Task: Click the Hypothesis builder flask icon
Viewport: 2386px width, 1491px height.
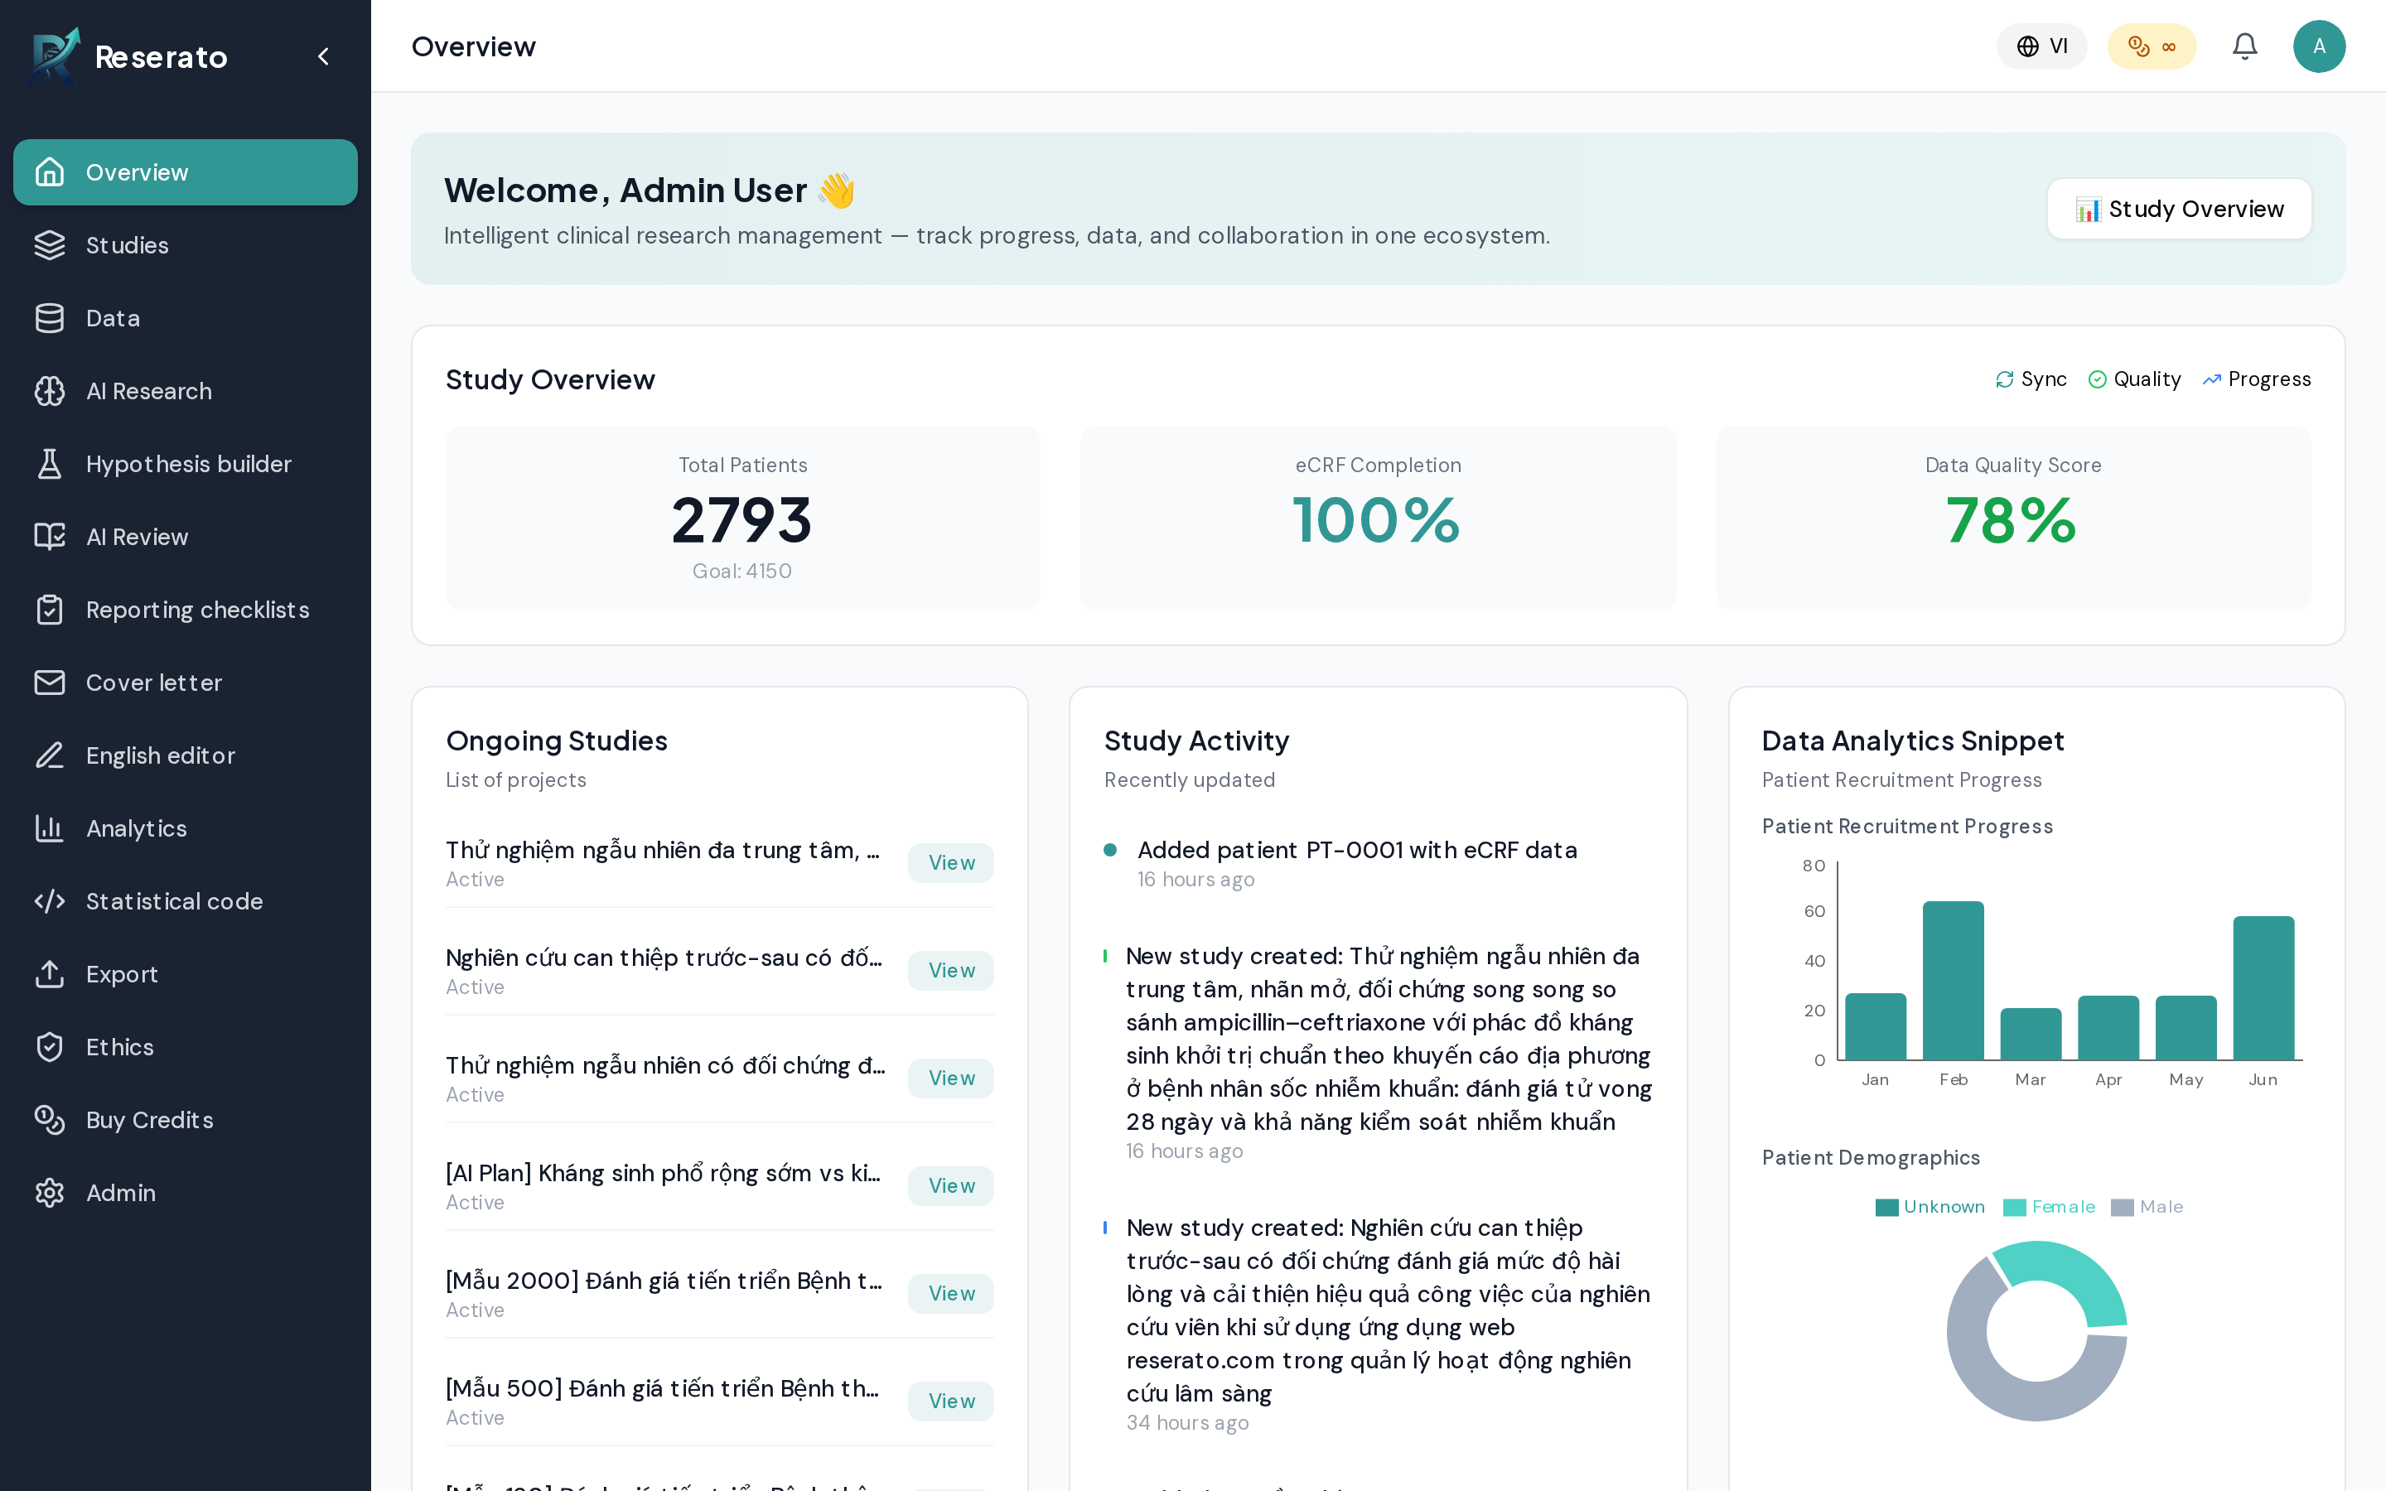Action: tap(50, 465)
